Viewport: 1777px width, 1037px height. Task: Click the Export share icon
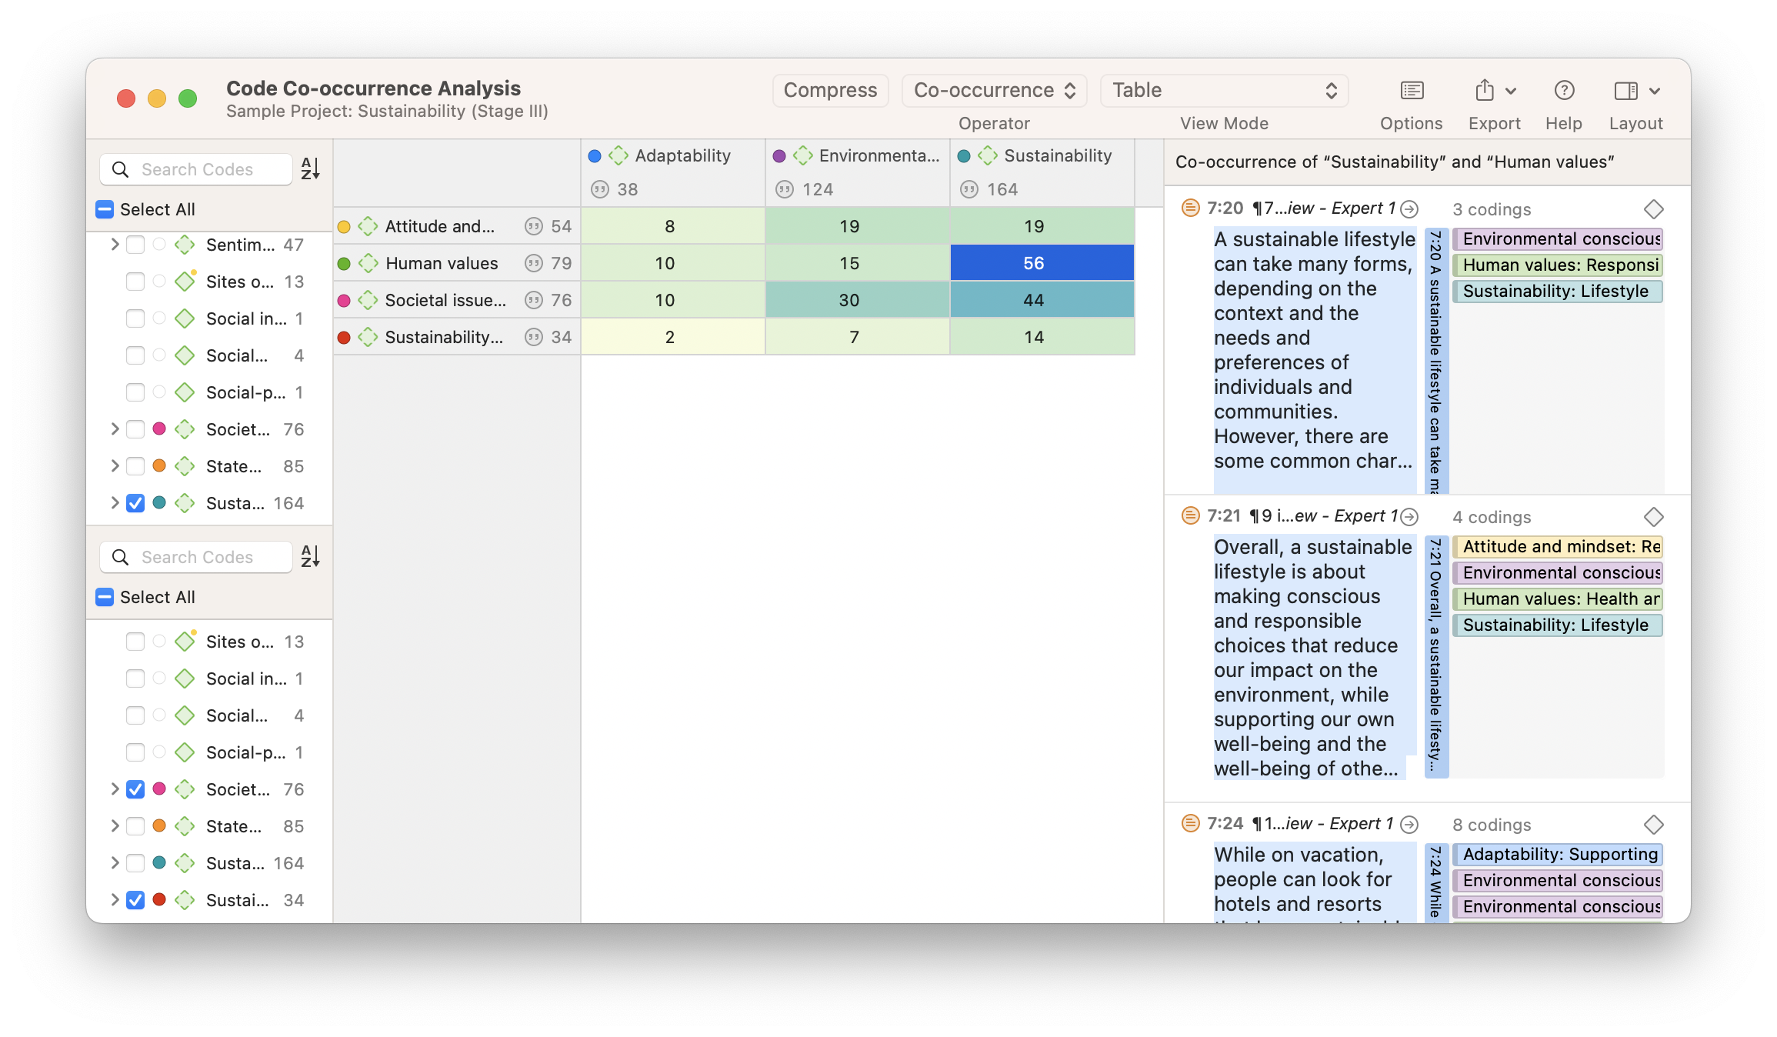pos(1485,91)
